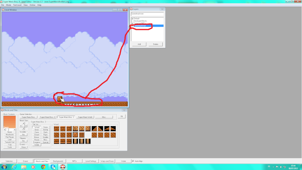Screen dimensions: 302x170
Task: Select the Snow tile set
Action: pos(45,127)
